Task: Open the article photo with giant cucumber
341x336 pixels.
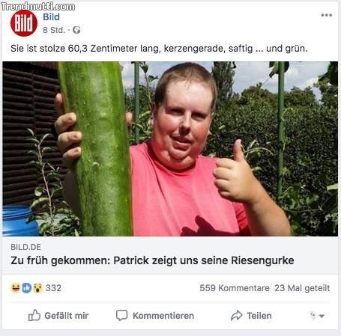Action: tap(170, 149)
